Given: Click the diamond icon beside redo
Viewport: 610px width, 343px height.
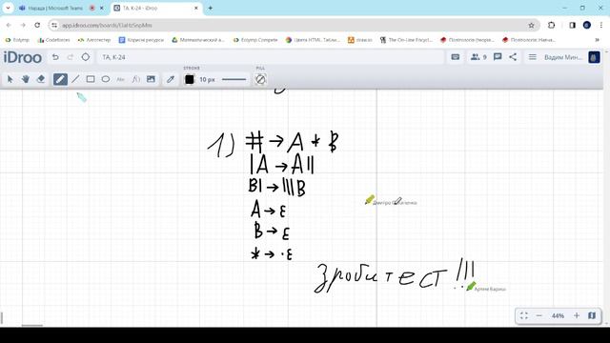Looking at the screenshot, I should (x=86, y=57).
